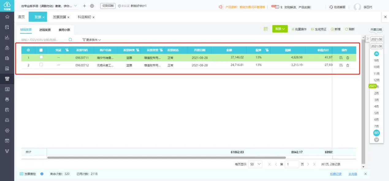Click 刷新 to refresh list
The image size is (389, 181).
click(350, 29)
